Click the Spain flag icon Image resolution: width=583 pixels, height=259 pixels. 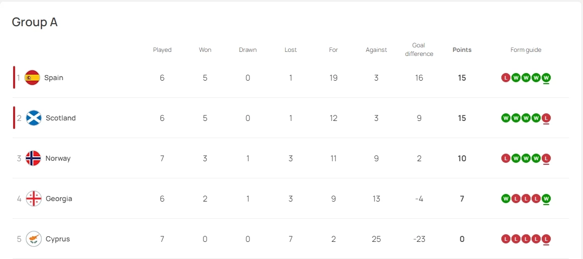pyautogui.click(x=32, y=78)
